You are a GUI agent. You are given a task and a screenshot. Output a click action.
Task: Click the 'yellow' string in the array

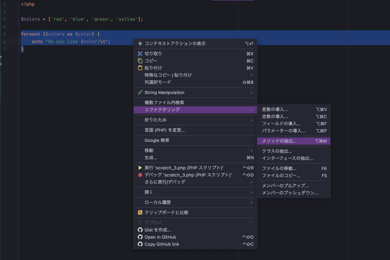coord(127,19)
